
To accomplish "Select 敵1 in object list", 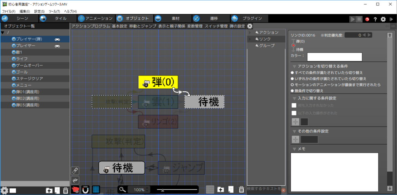I will click(x=35, y=52).
